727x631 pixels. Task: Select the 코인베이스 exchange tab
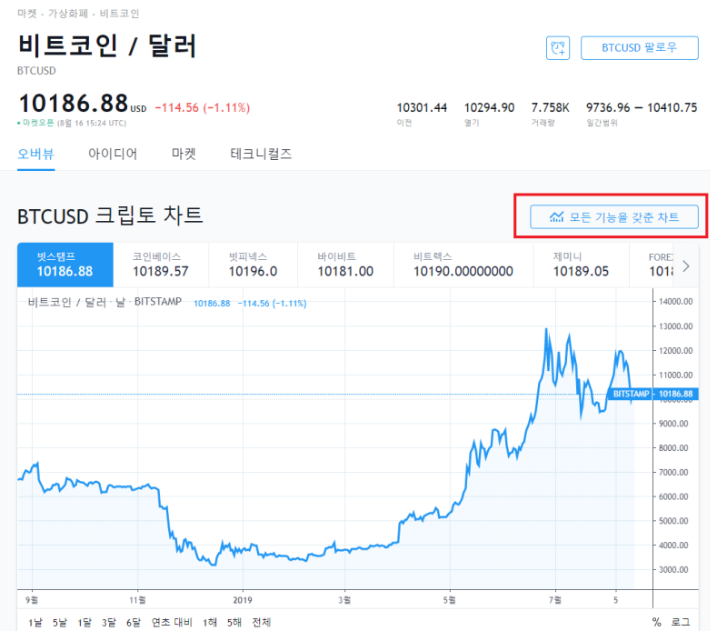(x=162, y=265)
